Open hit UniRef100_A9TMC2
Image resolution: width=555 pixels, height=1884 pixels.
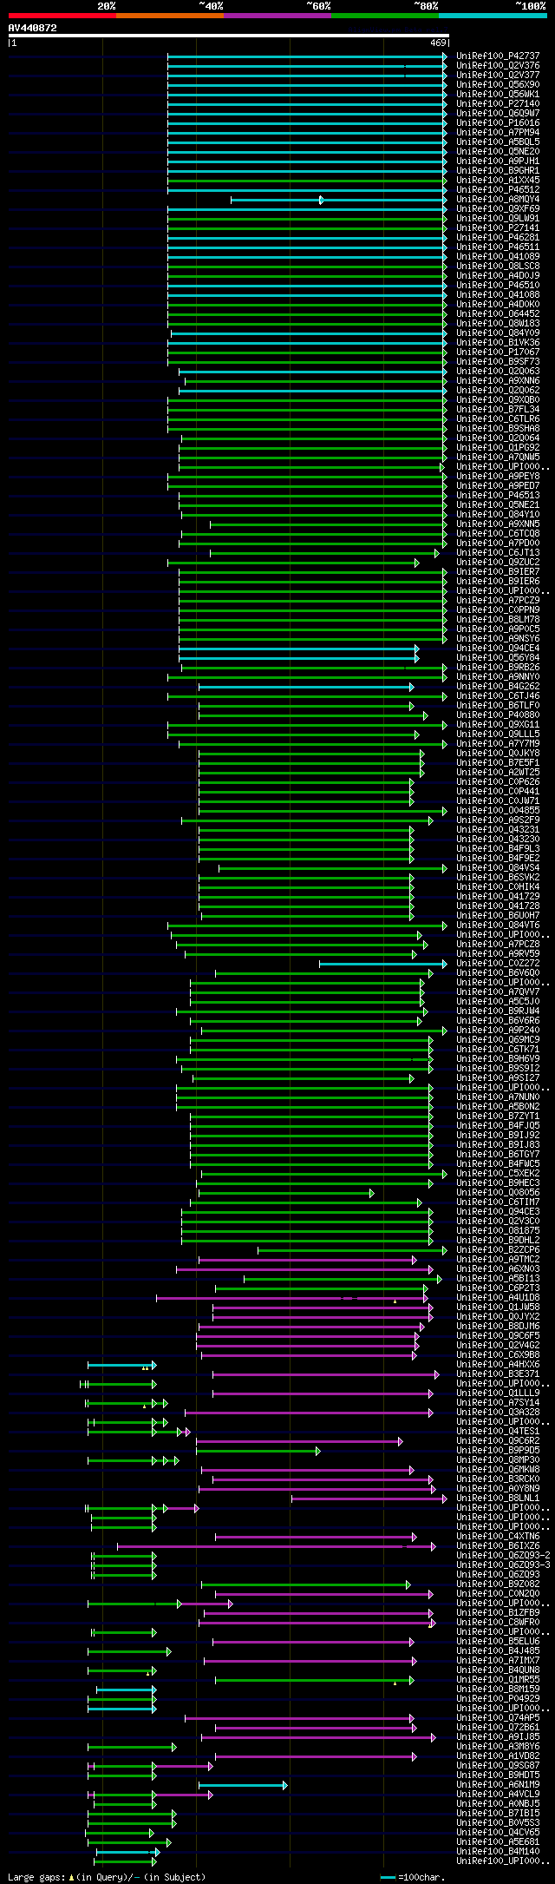tap(498, 1259)
